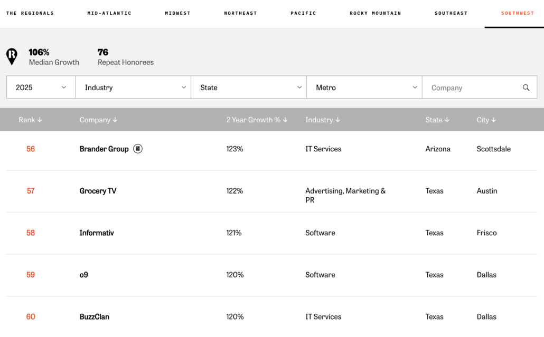544x337 pixels.
Task: Select the Rocky Mountain tab
Action: pyautogui.click(x=376, y=13)
